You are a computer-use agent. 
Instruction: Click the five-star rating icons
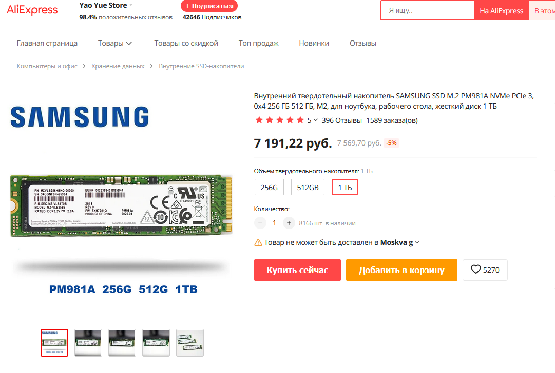pos(280,120)
